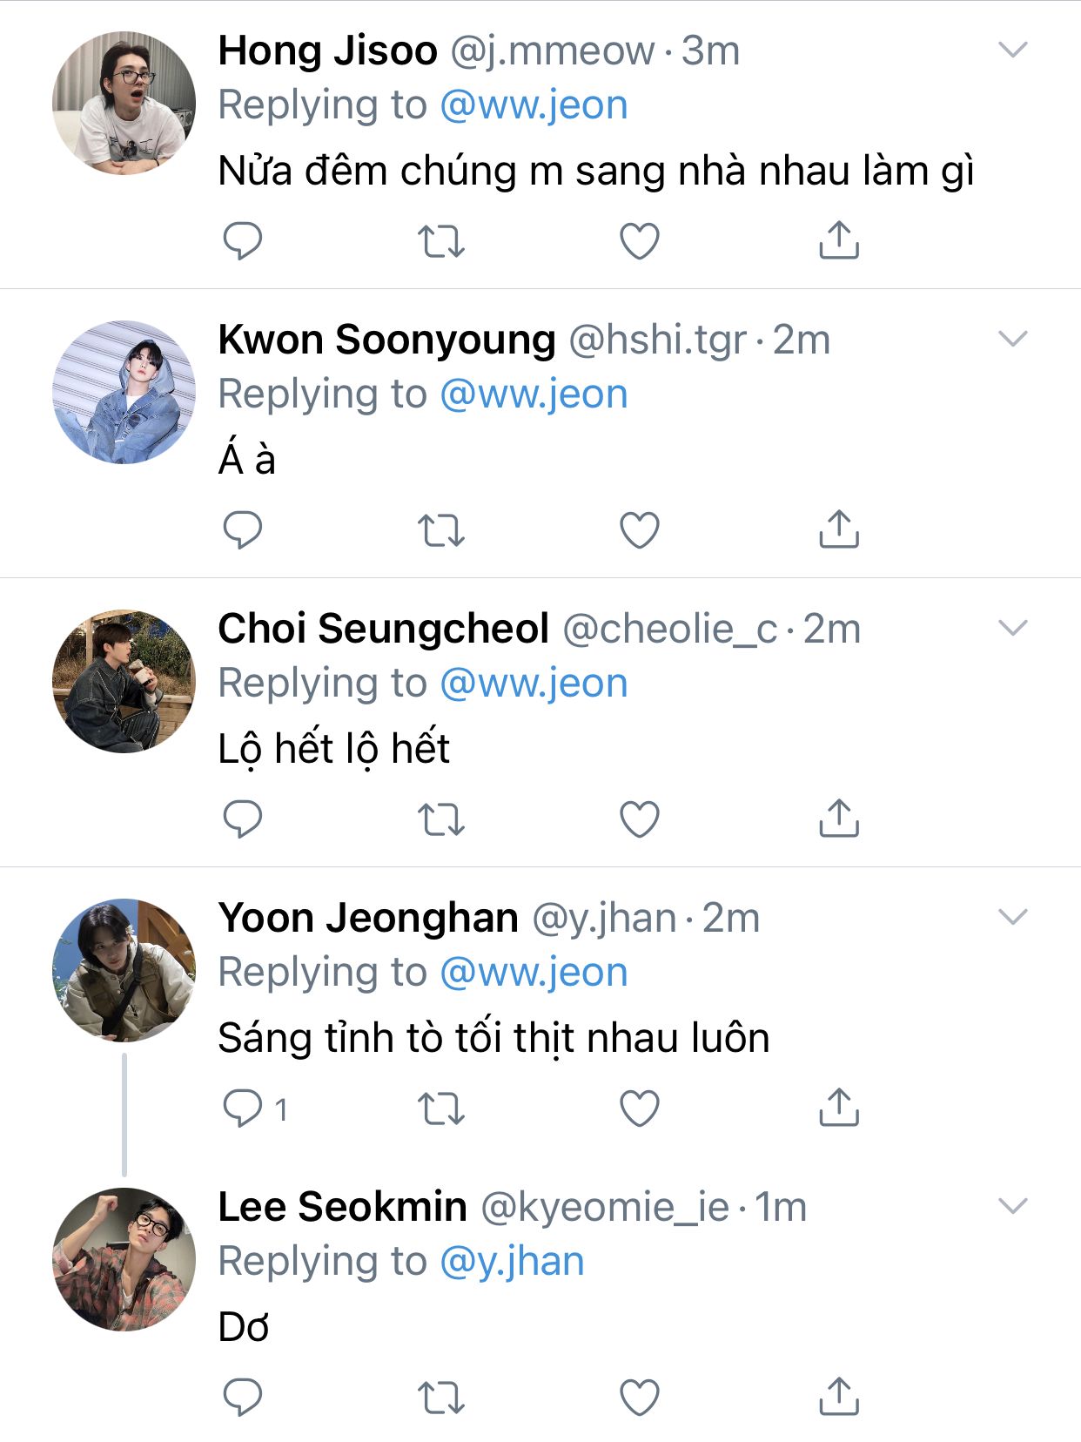Open tweet text "Lộ hết lộ hết"
Screen dimensions: 1081x1442
click(x=333, y=749)
